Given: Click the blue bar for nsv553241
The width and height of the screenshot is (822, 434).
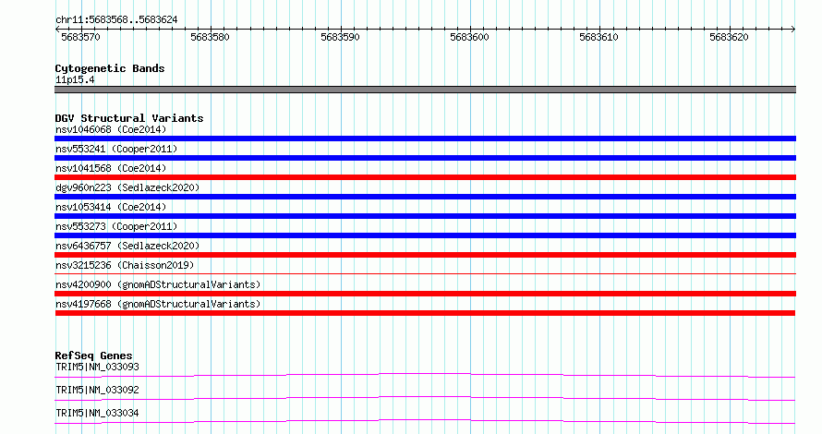Looking at the screenshot, I should (425, 158).
